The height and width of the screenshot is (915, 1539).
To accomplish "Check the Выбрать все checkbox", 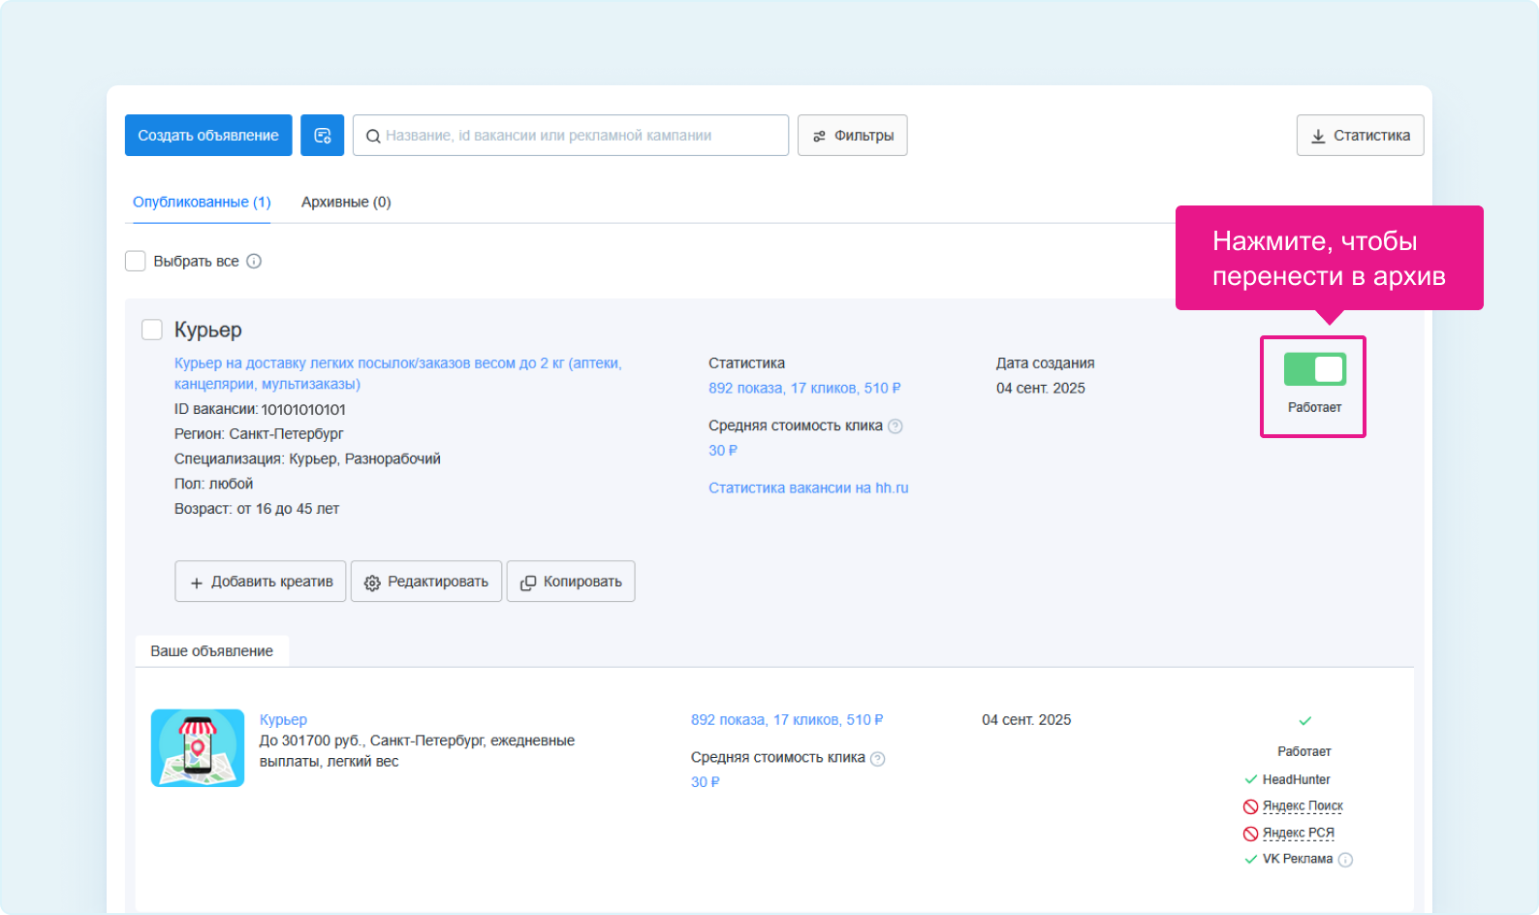I will pos(136,262).
